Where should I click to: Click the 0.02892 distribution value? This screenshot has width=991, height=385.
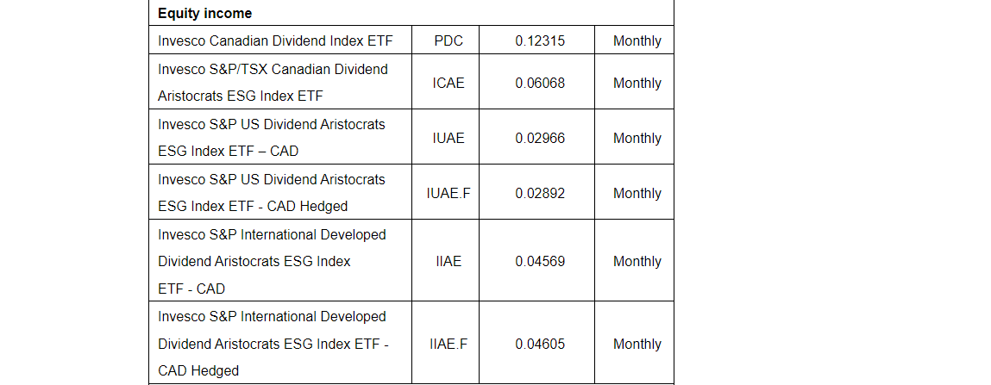pos(540,193)
